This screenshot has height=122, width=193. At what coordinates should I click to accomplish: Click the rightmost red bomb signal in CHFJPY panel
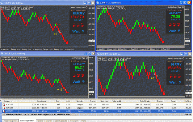click(x=82, y=76)
